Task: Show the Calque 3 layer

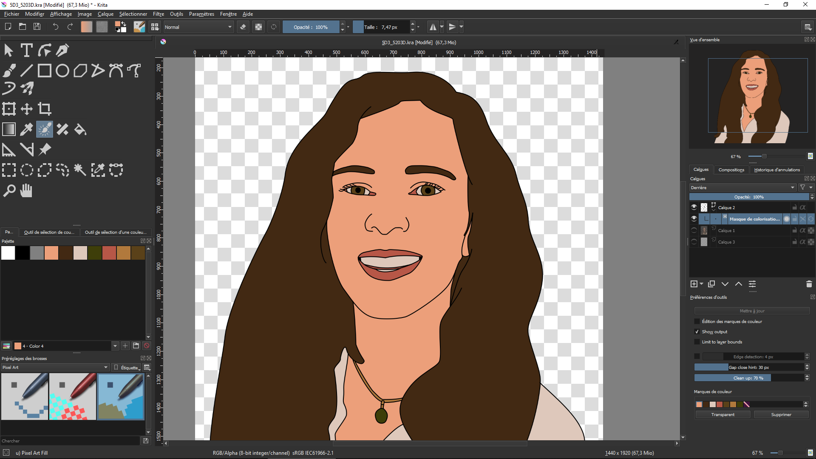Action: pos(694,242)
